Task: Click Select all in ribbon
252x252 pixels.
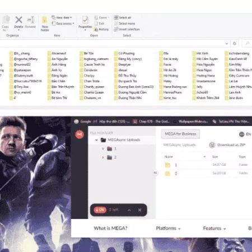Action: (123, 17)
